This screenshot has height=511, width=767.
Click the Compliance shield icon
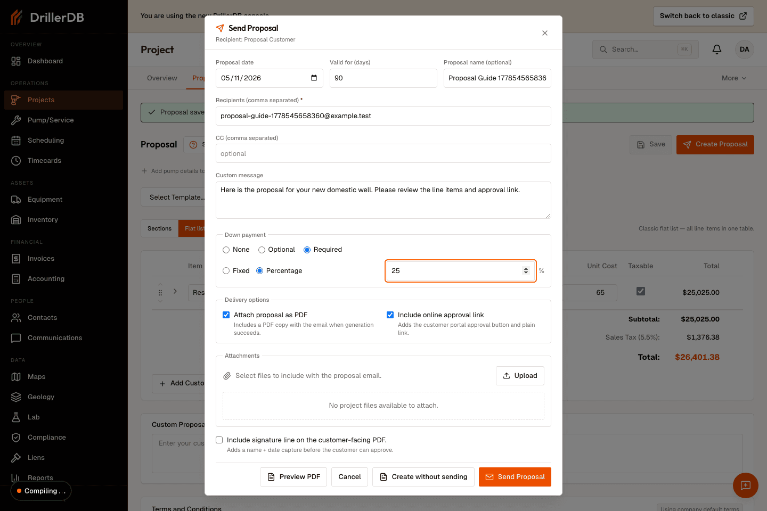(x=16, y=438)
